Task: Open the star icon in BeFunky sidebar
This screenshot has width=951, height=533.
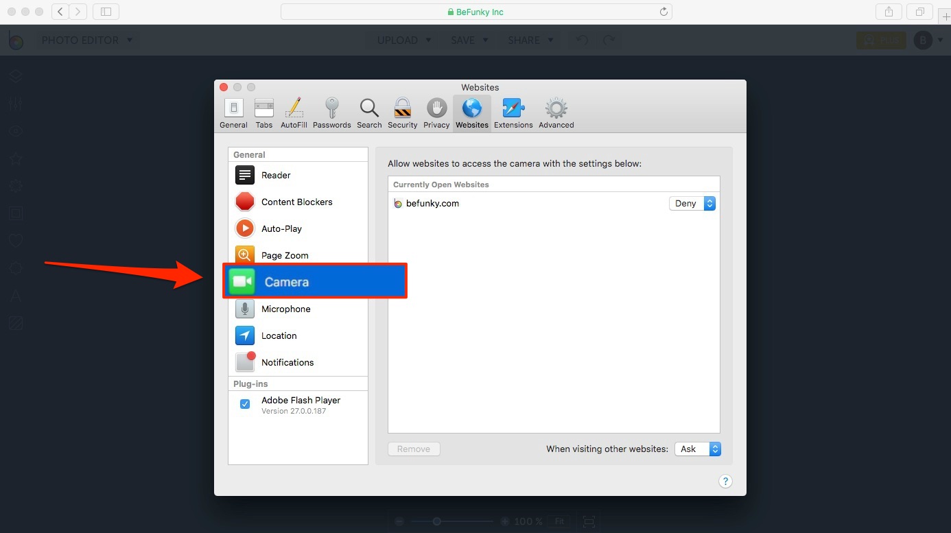Action: click(x=16, y=158)
